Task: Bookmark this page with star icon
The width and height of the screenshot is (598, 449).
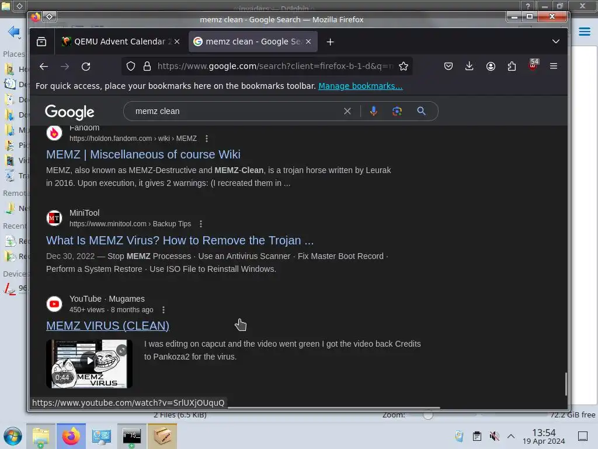Action: [404, 67]
